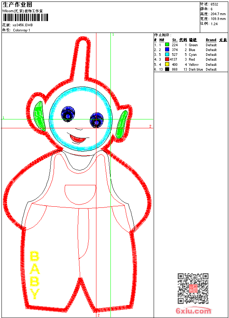229x318 pixels.
Task: Click the red '2' marker at right edge
Action: click(150, 126)
